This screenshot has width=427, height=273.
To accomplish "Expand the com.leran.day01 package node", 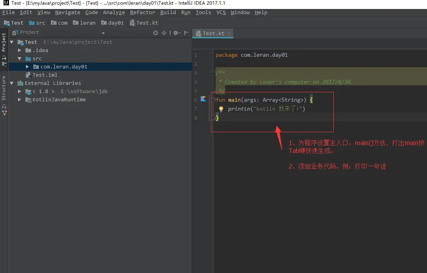I will [x=27, y=66].
